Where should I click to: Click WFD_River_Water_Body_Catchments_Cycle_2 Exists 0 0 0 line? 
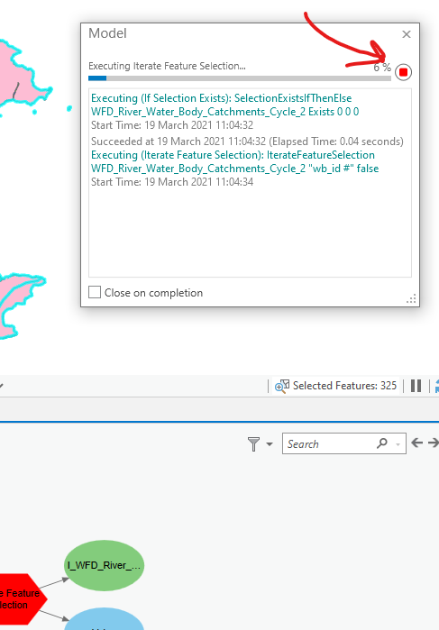pos(224,112)
